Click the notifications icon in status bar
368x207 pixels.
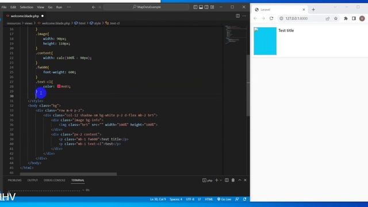[x=244, y=200]
